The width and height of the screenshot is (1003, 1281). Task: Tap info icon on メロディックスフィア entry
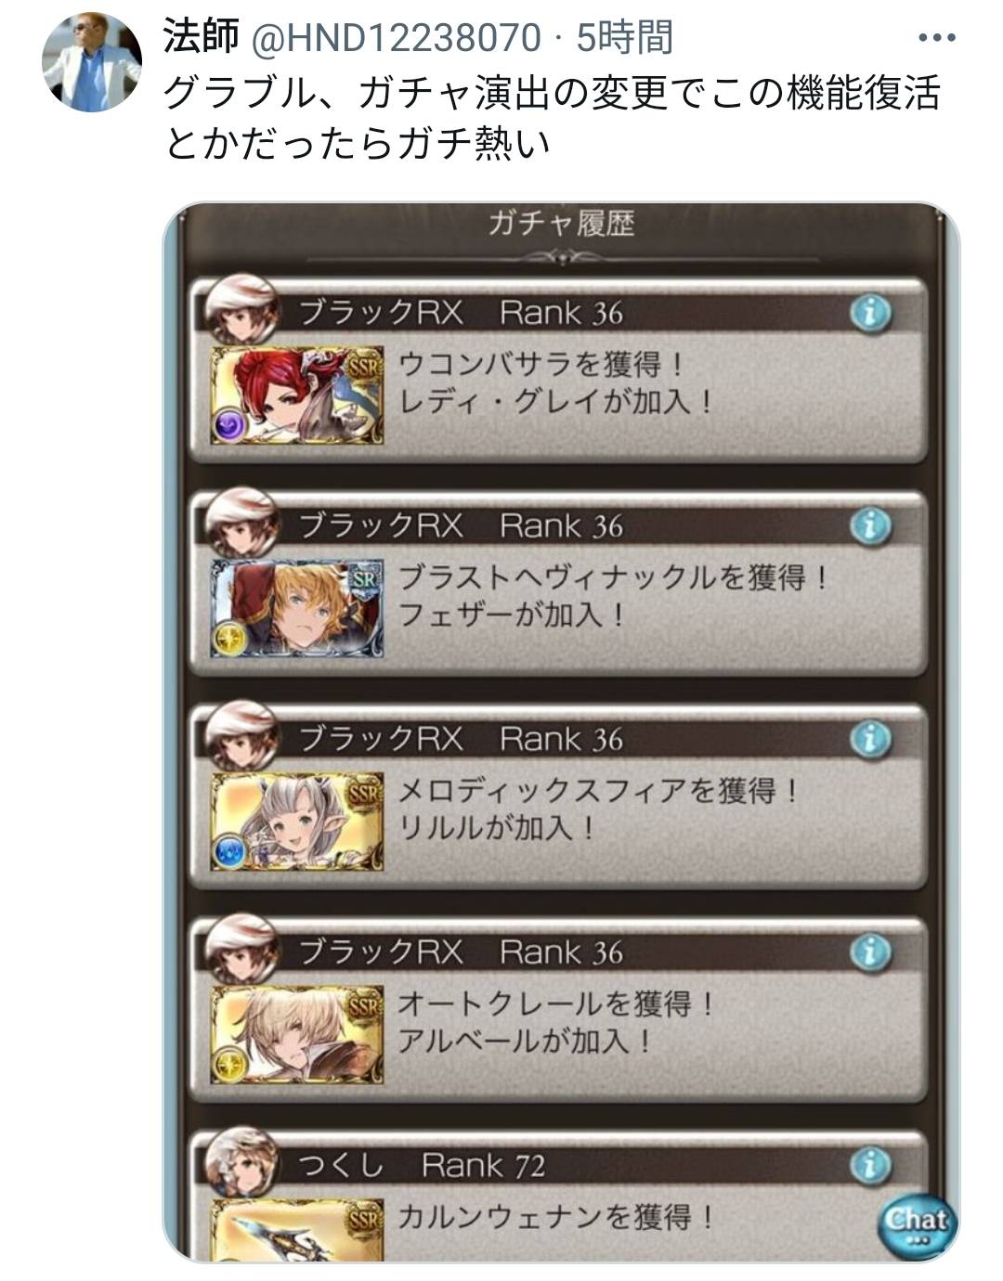click(870, 740)
